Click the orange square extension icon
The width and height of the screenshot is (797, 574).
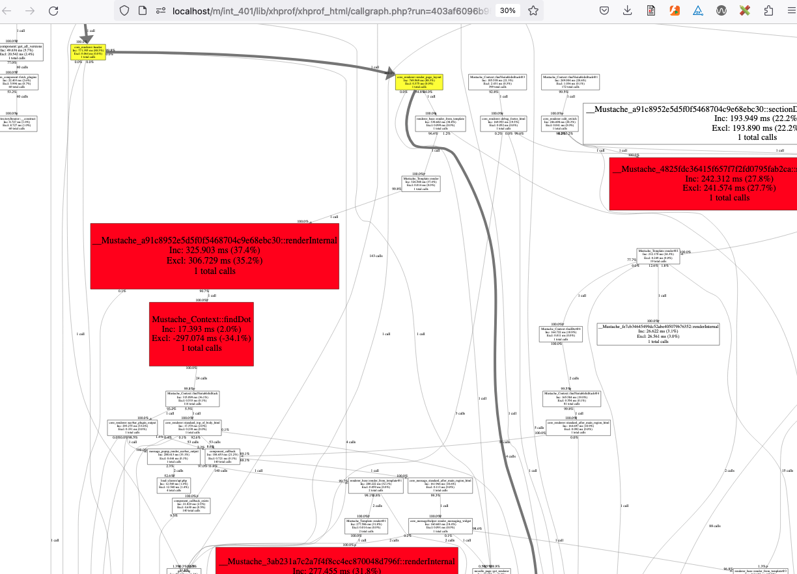[x=675, y=10]
